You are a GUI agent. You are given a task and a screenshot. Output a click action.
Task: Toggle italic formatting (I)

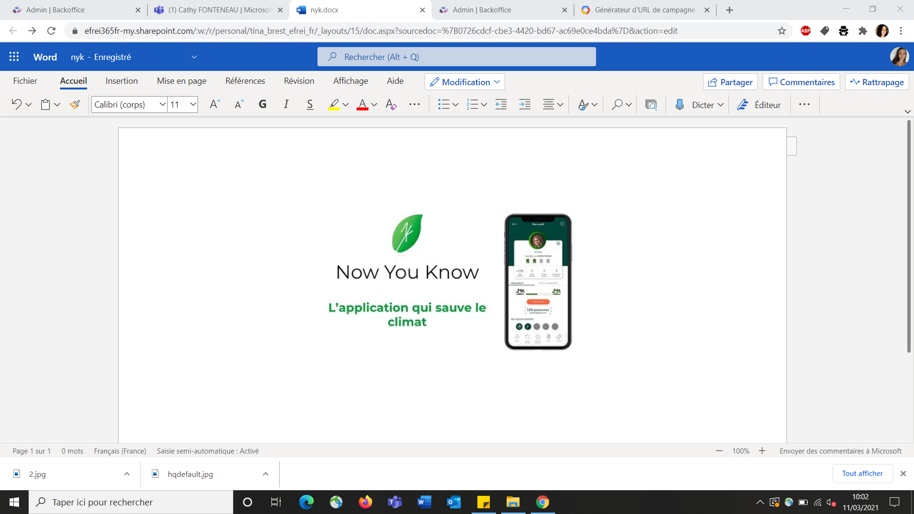(x=286, y=105)
